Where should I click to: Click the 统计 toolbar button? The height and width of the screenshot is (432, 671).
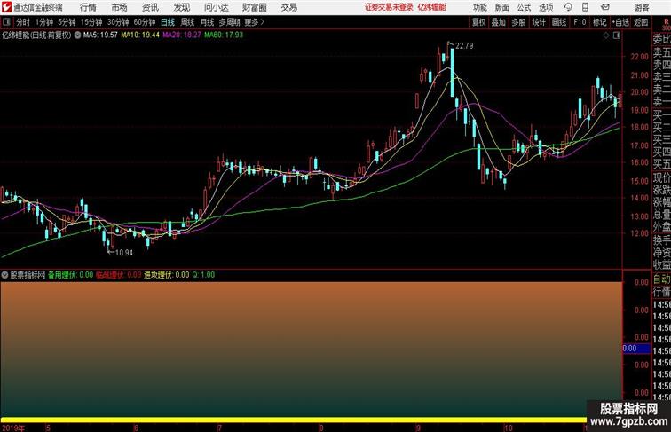pos(539,22)
